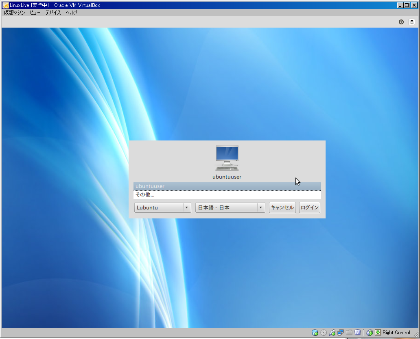
Task: Click the VirtualBox icon in the title bar
Action: pos(5,5)
